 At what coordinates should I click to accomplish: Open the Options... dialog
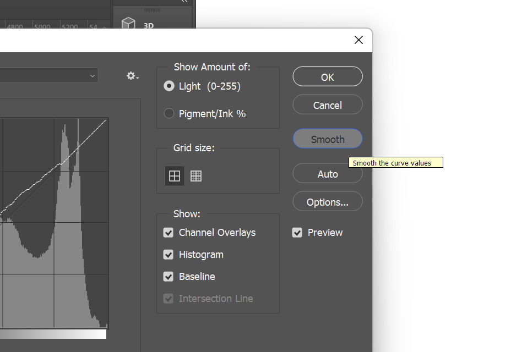328,202
